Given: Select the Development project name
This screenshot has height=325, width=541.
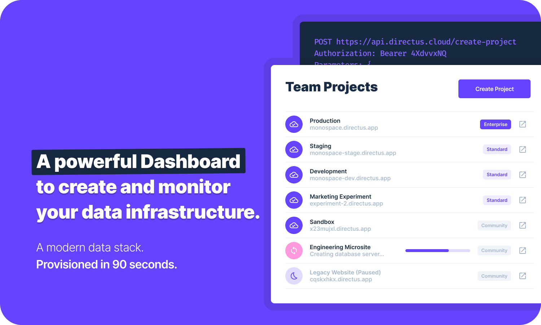Looking at the screenshot, I should coord(328,171).
